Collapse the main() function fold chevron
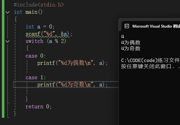 pyautogui.click(x=8, y=12)
